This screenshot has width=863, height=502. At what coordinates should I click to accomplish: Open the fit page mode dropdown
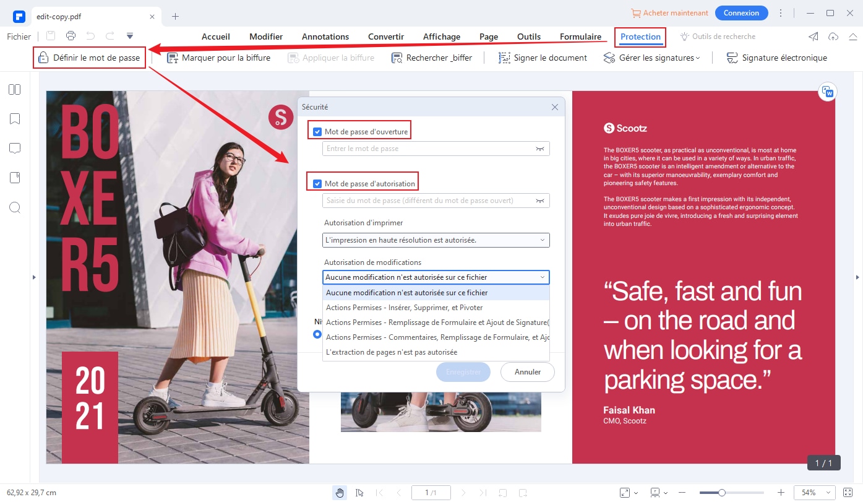click(629, 493)
